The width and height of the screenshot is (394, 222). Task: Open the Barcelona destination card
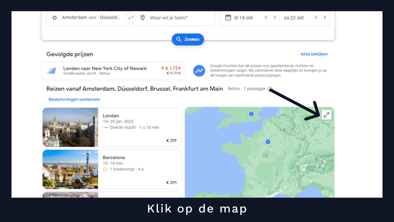tap(112, 170)
